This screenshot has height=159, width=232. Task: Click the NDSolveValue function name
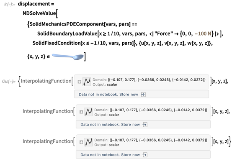pyautogui.click(x=39, y=13)
